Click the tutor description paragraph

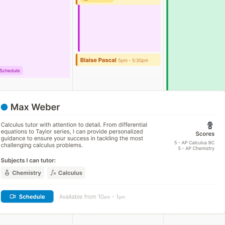(x=74, y=135)
